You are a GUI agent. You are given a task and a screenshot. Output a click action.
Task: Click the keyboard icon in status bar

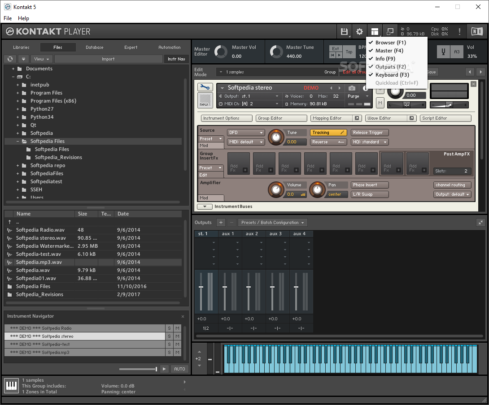click(12, 386)
